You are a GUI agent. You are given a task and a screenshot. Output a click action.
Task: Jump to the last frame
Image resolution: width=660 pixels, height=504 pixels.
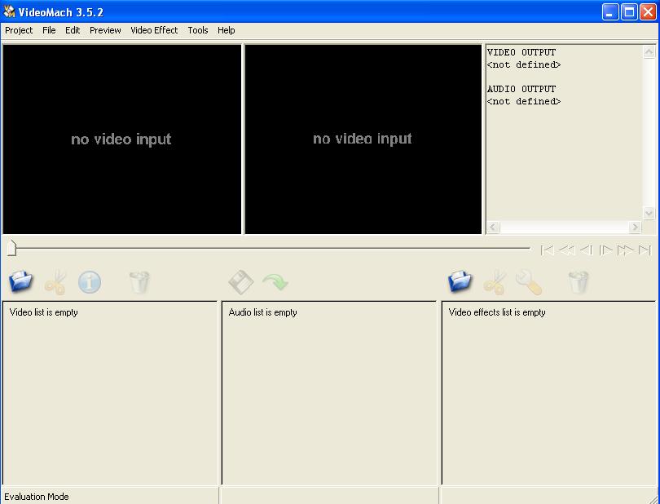coord(646,250)
